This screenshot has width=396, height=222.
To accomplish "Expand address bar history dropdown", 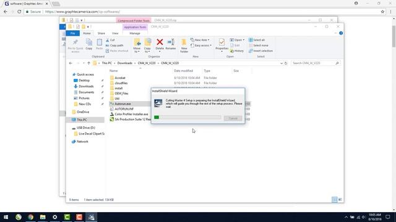I will 282,63.
